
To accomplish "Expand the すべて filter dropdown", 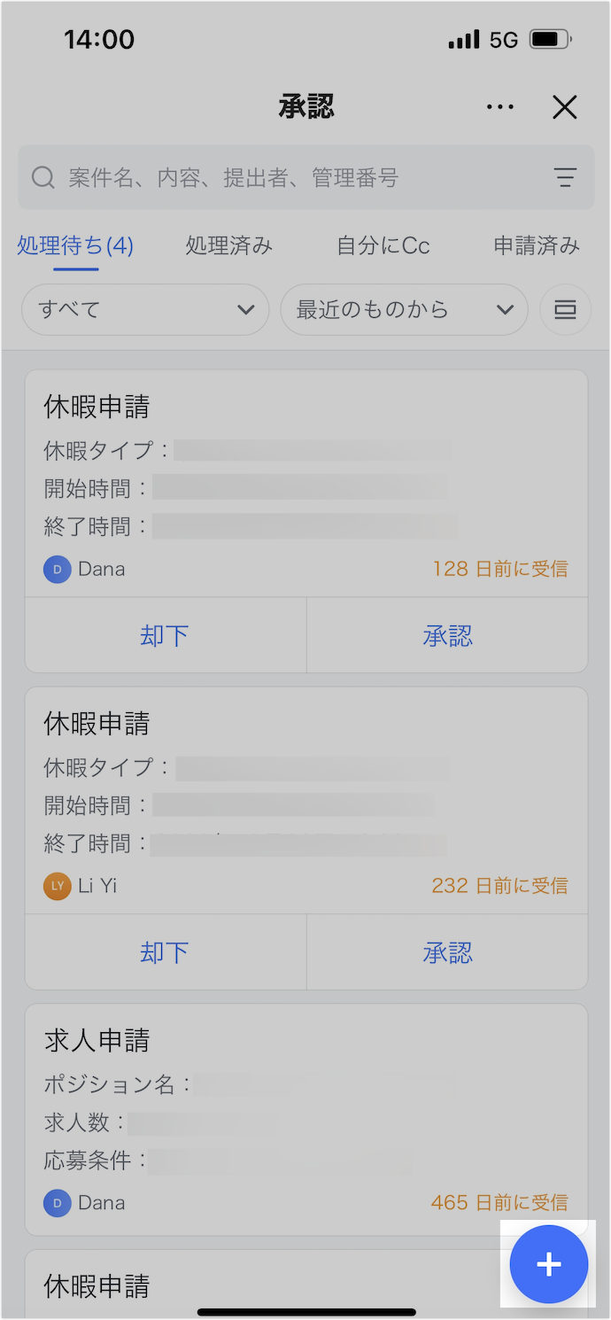I will [145, 310].
